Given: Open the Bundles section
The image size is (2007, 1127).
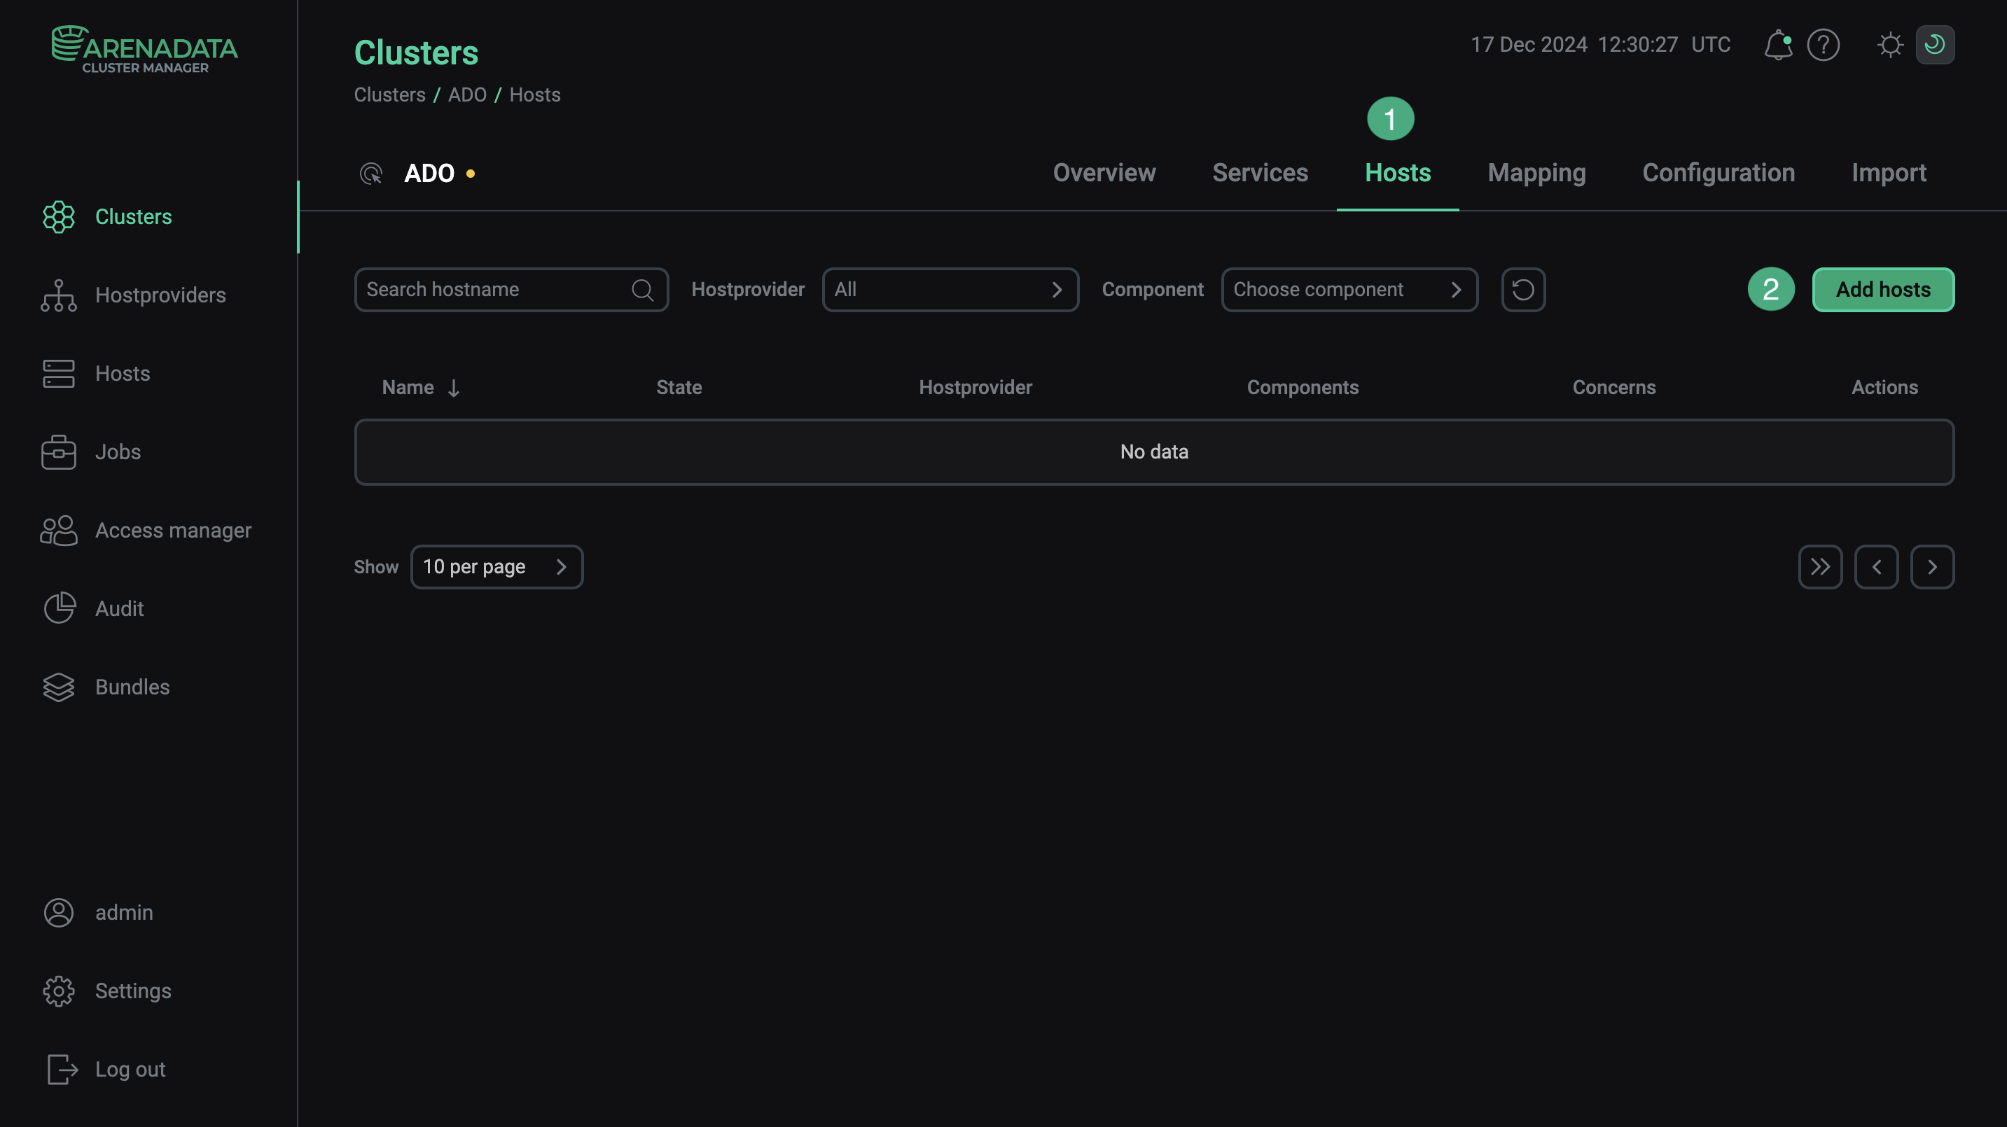Looking at the screenshot, I should coord(132,687).
